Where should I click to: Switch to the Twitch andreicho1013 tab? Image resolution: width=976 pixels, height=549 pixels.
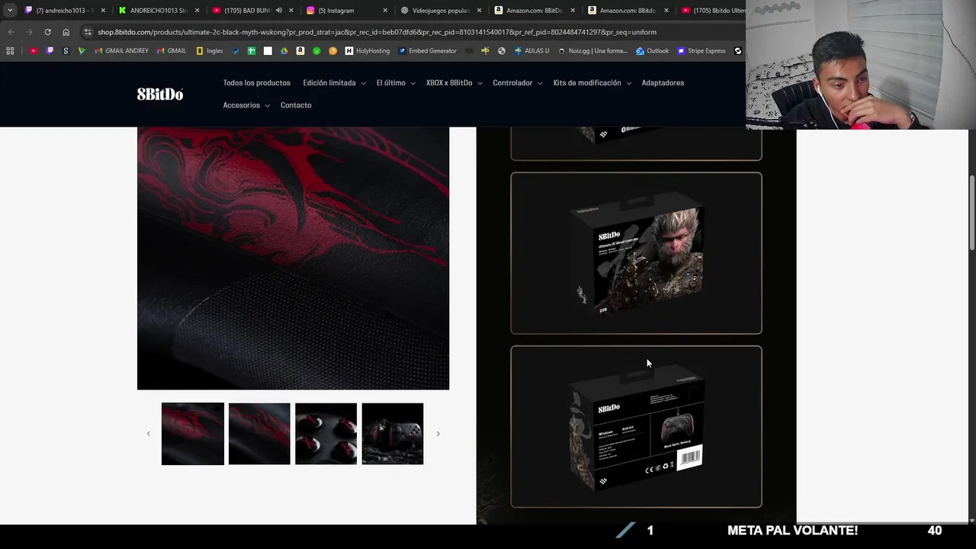tap(65, 11)
